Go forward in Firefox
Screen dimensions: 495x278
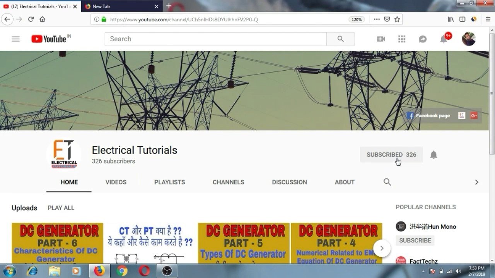click(19, 19)
